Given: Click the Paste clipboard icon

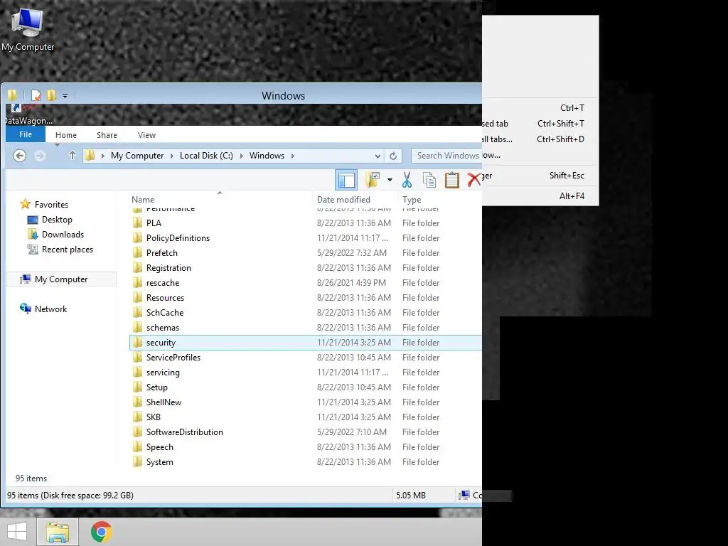Looking at the screenshot, I should (451, 180).
